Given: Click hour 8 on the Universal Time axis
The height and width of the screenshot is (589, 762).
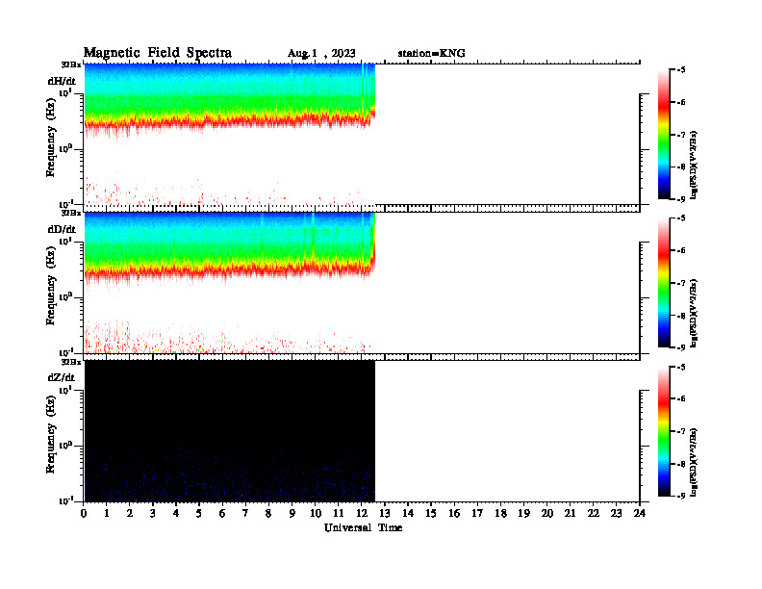Looking at the screenshot, I should (268, 513).
